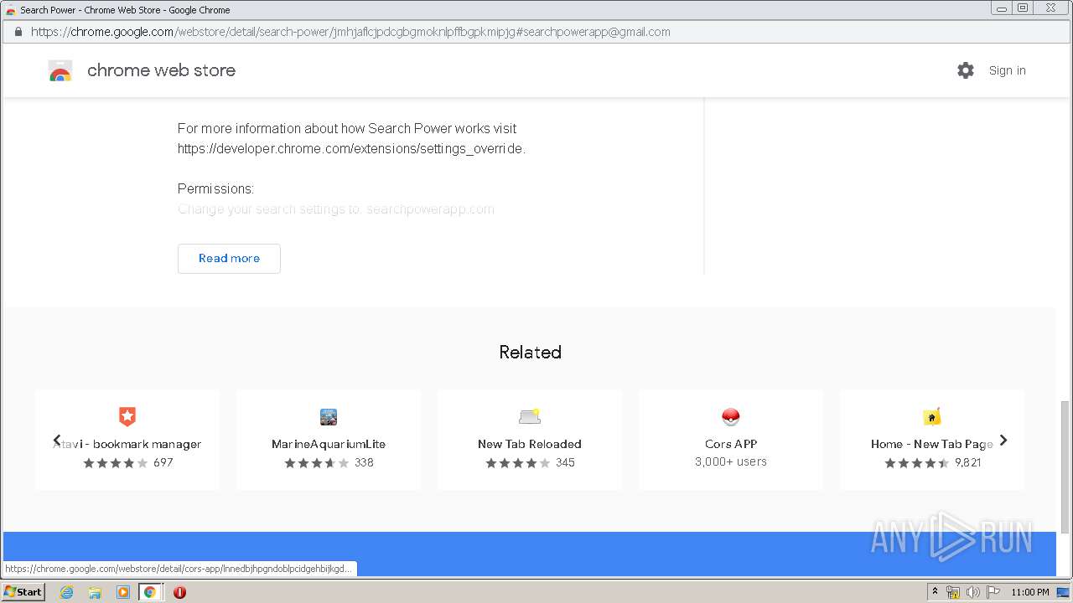1073x603 pixels.
Task: Click the settings_override URL text
Action: point(351,148)
